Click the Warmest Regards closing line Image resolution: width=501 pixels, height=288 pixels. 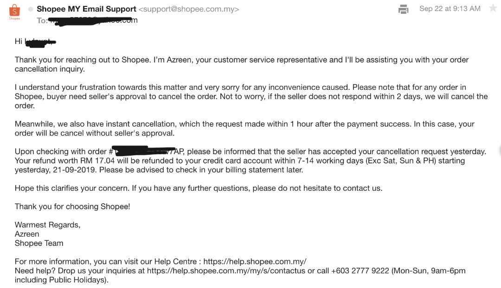47,225
